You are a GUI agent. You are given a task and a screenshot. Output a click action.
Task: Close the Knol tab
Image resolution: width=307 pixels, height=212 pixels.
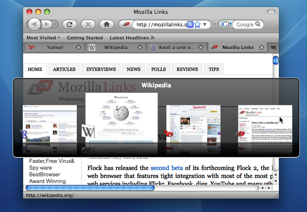point(201,47)
